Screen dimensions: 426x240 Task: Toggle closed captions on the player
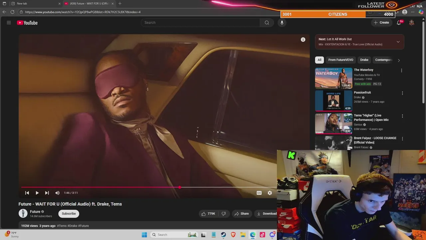[259, 193]
